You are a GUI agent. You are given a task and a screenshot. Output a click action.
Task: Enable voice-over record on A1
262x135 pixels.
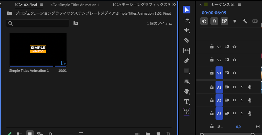tap(250, 87)
